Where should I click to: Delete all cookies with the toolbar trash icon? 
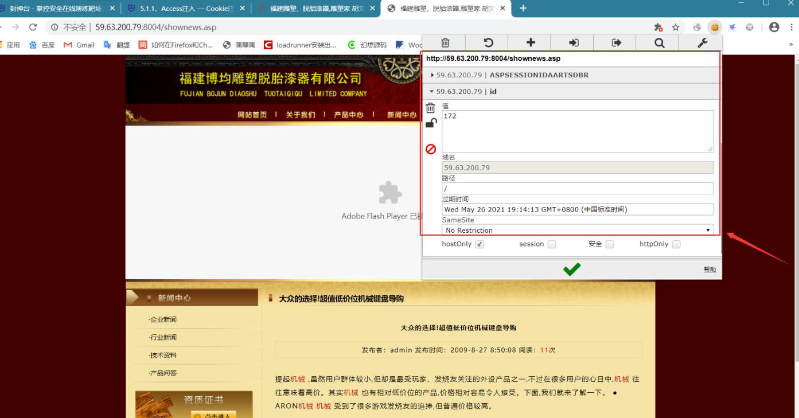click(x=445, y=42)
